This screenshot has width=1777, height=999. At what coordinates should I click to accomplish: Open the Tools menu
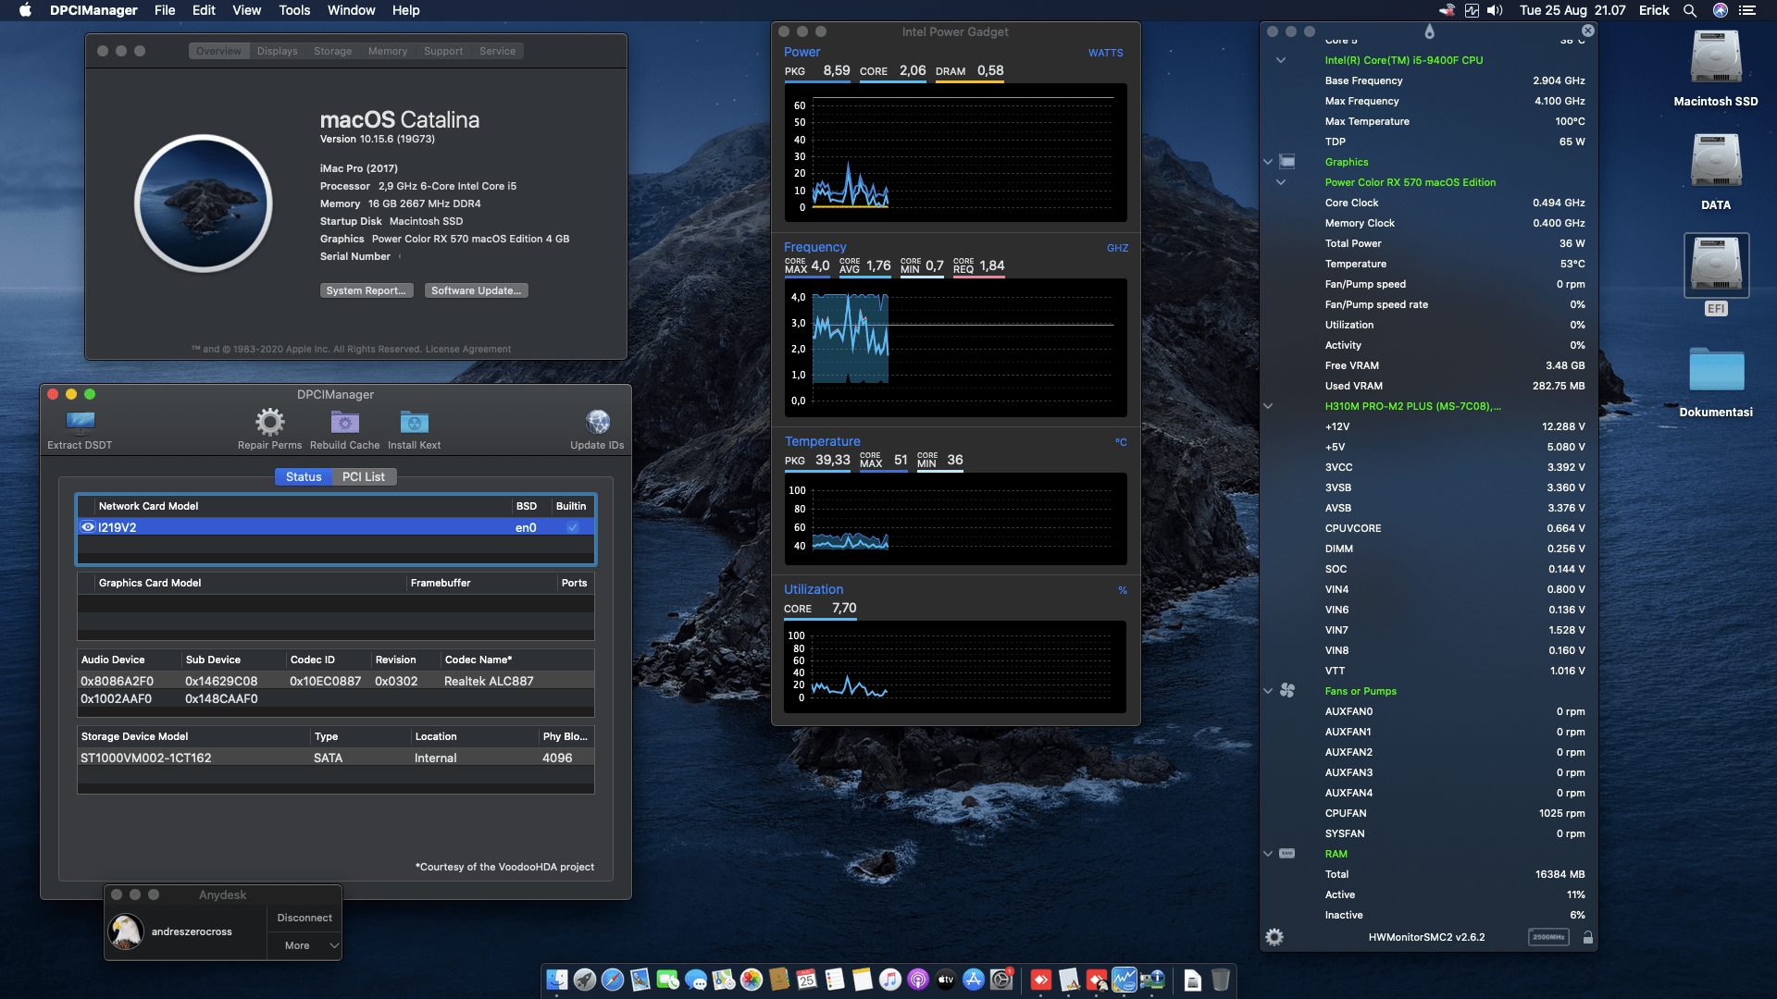click(x=293, y=10)
